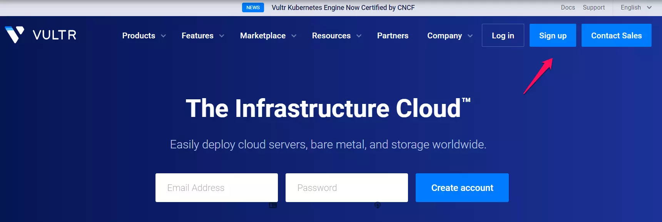
Task: Click the "Easily deploy cloud servers" subtitle
Action: (x=328, y=145)
